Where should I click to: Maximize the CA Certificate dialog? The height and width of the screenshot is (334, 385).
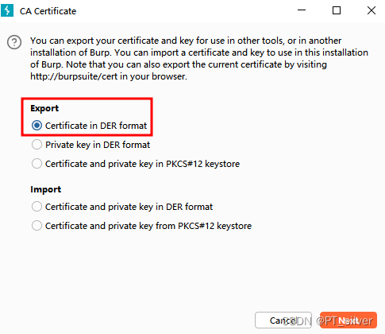[x=337, y=10]
